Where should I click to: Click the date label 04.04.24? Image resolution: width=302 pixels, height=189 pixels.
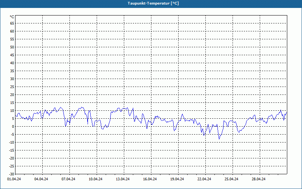coord(41,179)
